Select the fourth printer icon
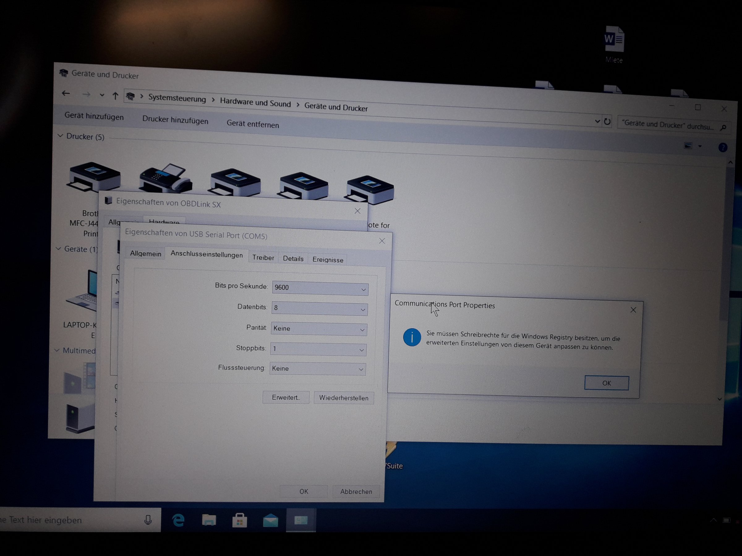The image size is (742, 556). [303, 185]
